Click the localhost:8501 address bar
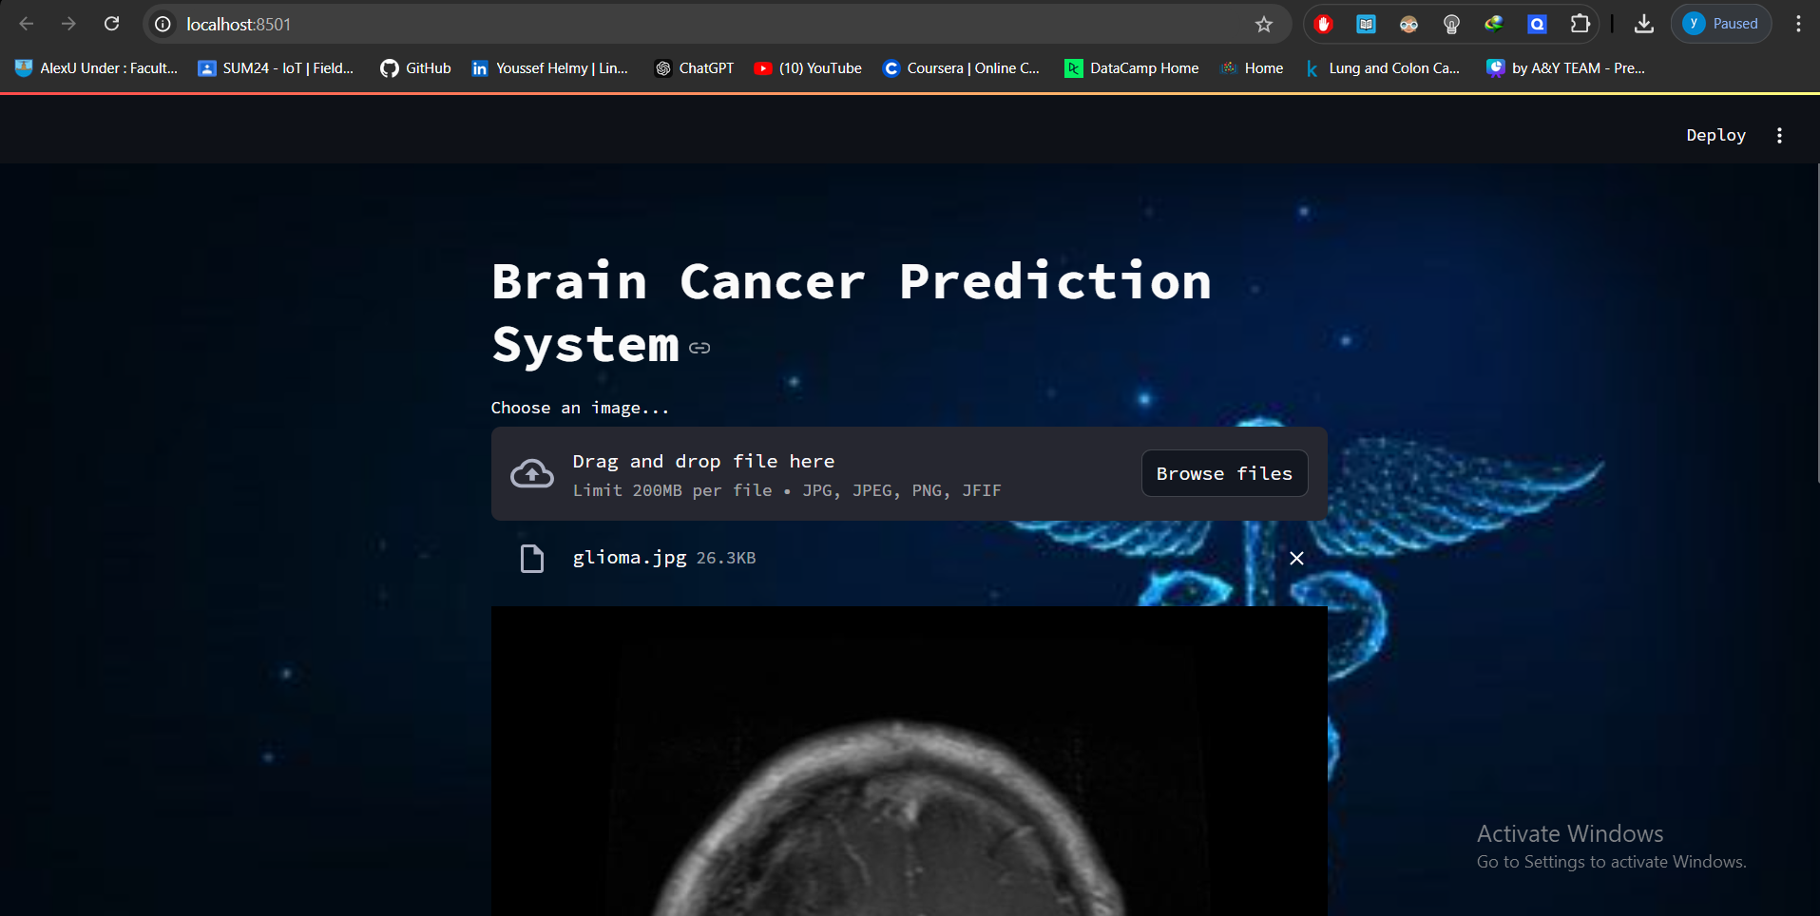This screenshot has width=1820, height=916. (x=665, y=25)
